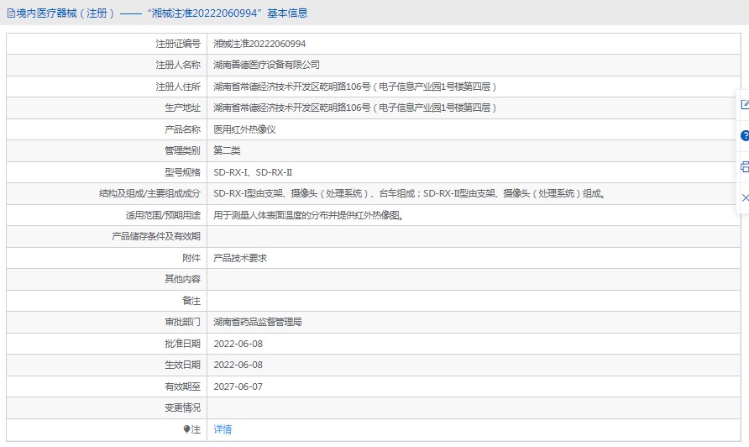Viewport: 749px width, 447px height.
Task: Click the 产品储存条件及有效期 label
Action: point(156,236)
